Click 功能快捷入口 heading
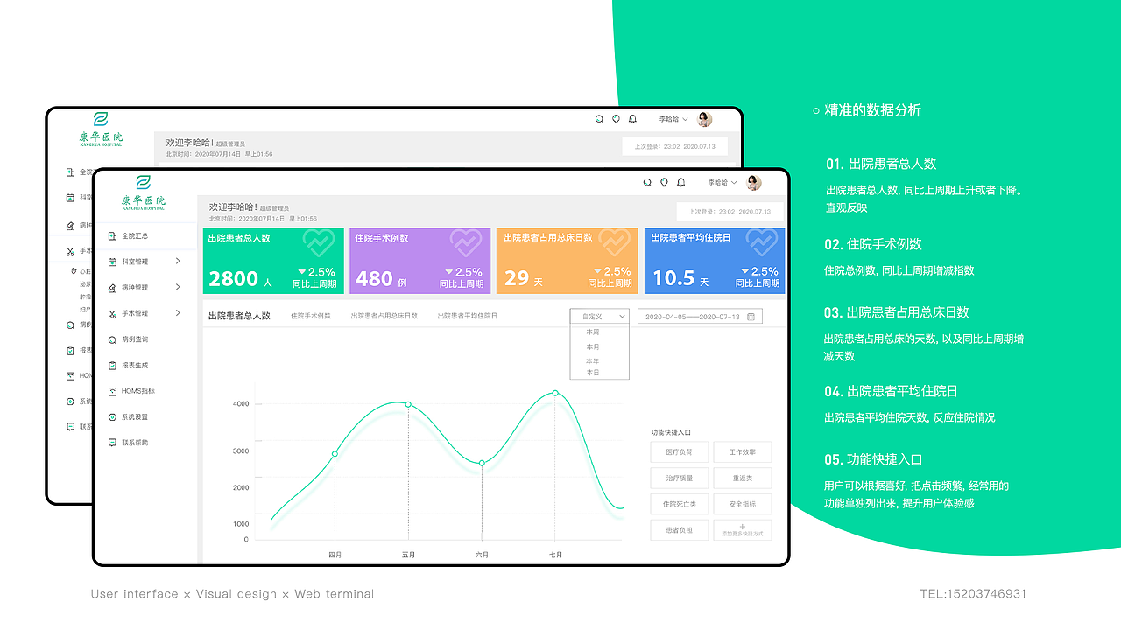Viewport: 1121px width, 630px height. point(671,432)
